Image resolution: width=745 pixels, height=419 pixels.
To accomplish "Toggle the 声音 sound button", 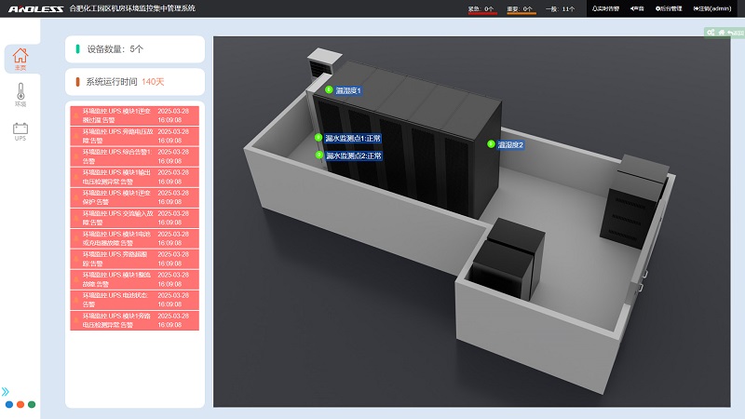I will click(638, 8).
